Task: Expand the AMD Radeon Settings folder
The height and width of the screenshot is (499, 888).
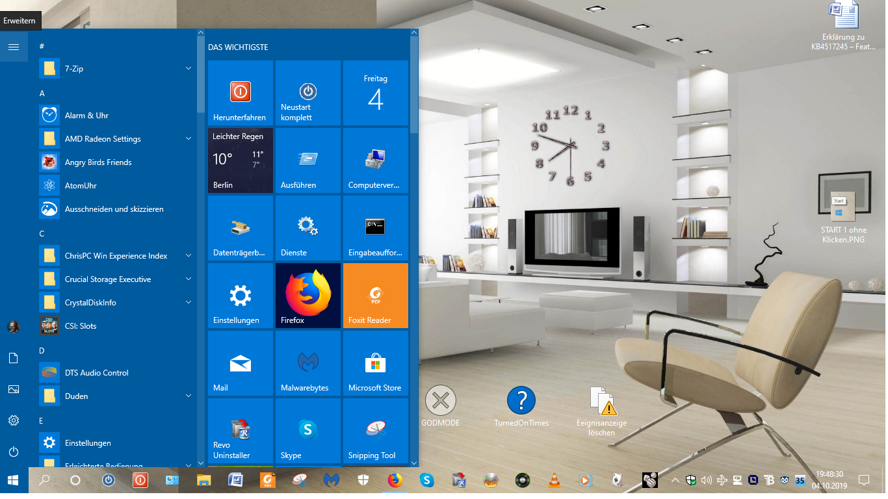Action: (x=117, y=138)
